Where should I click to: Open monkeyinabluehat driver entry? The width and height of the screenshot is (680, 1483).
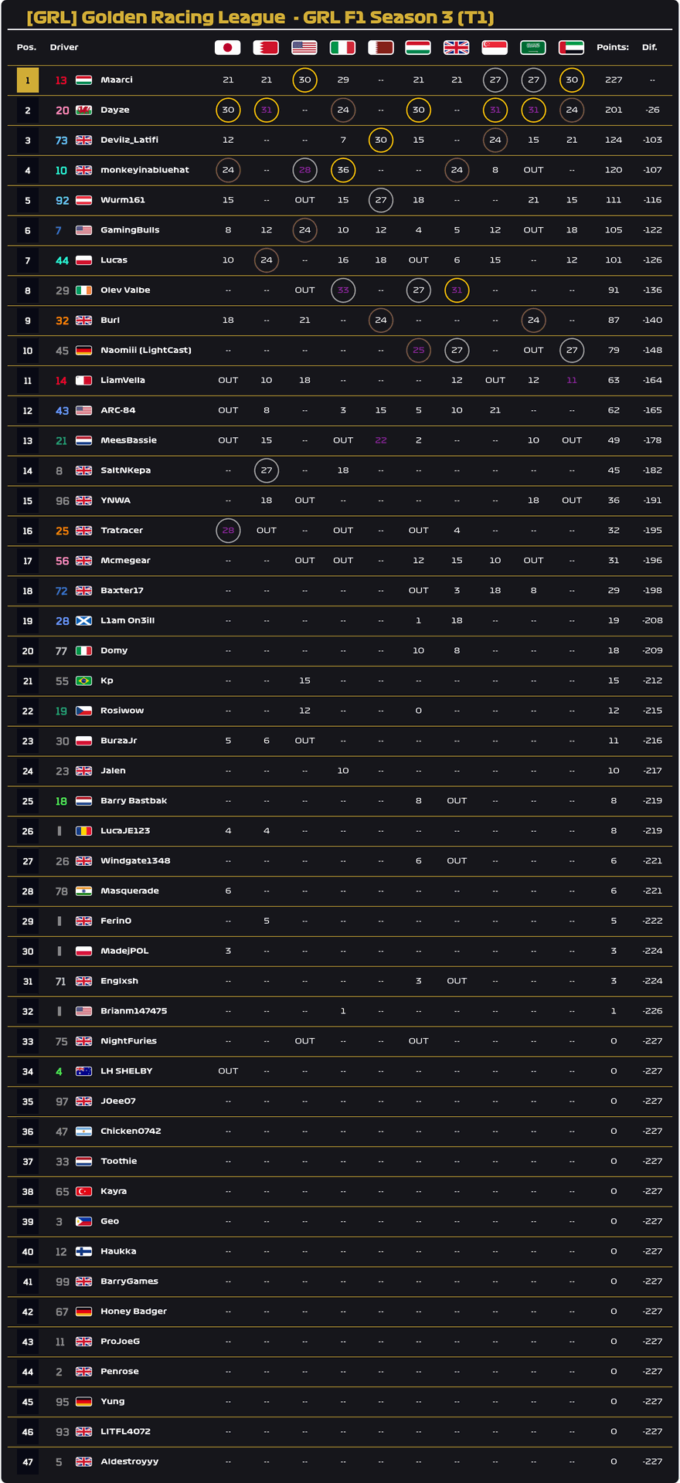144,171
